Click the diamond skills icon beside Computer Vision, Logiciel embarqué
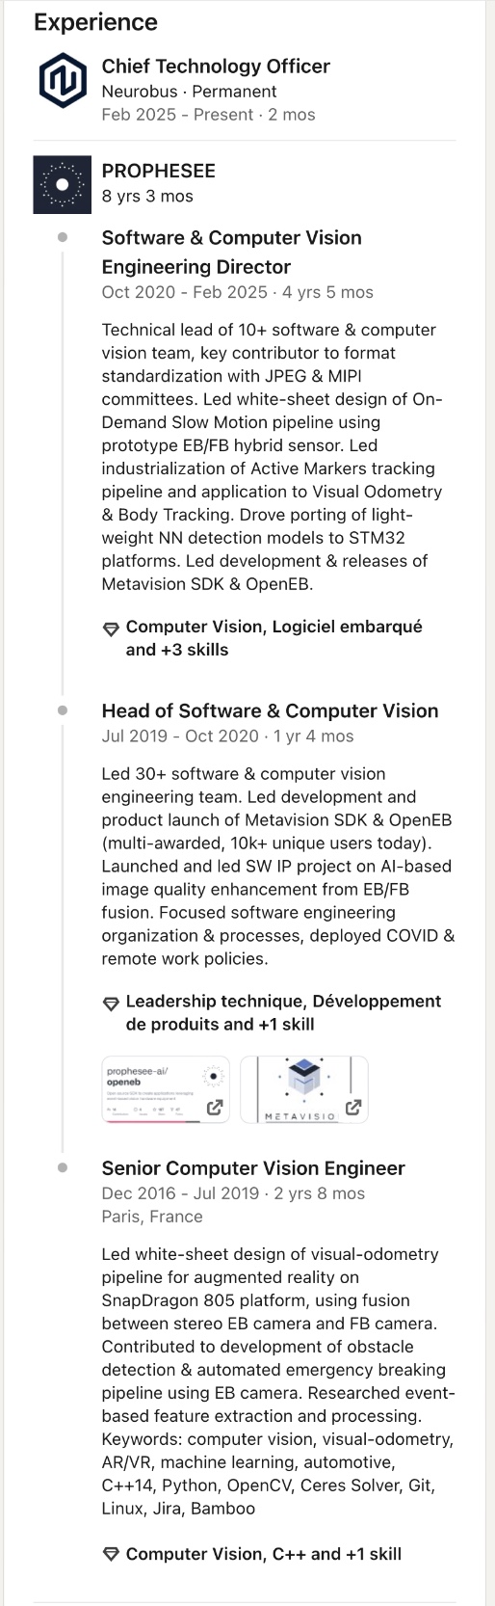 coord(111,629)
